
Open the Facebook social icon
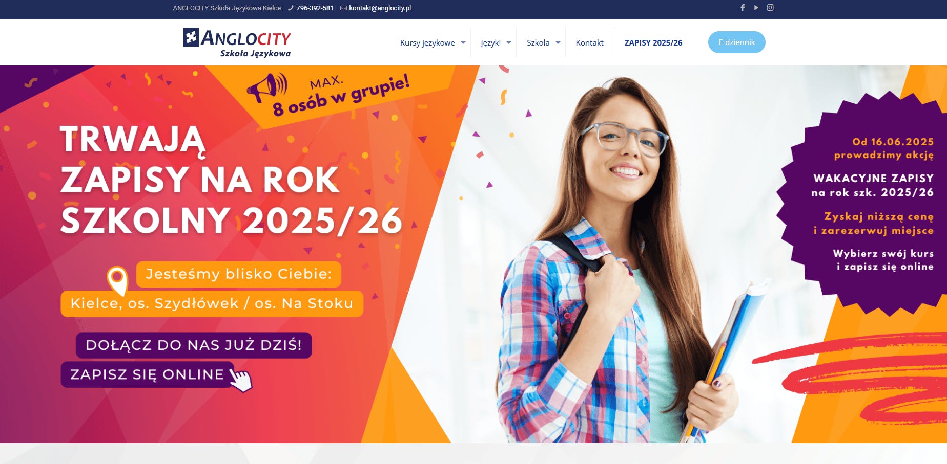pos(743,8)
